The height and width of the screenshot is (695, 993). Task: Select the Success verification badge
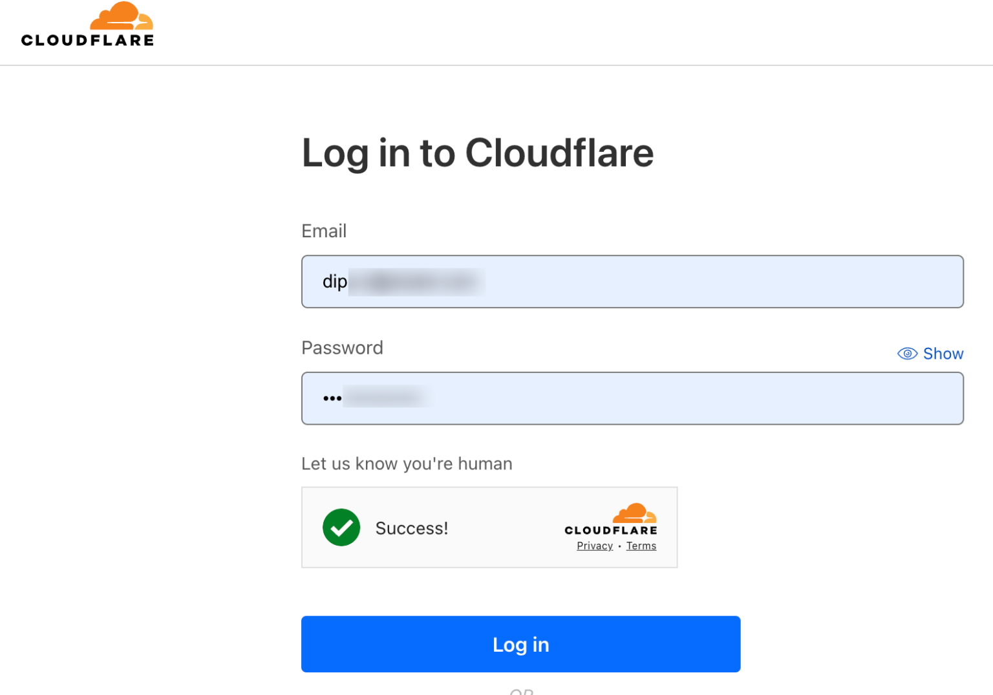pos(489,527)
